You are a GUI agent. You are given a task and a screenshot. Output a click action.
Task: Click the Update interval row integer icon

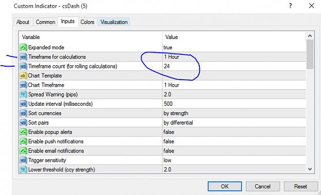23,104
